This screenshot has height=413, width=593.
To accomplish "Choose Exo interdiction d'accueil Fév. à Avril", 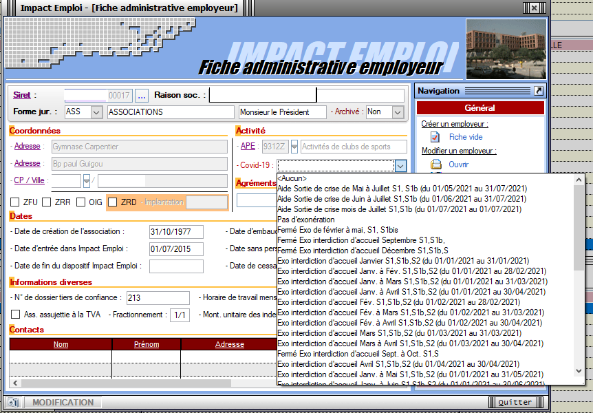I will (x=410, y=323).
